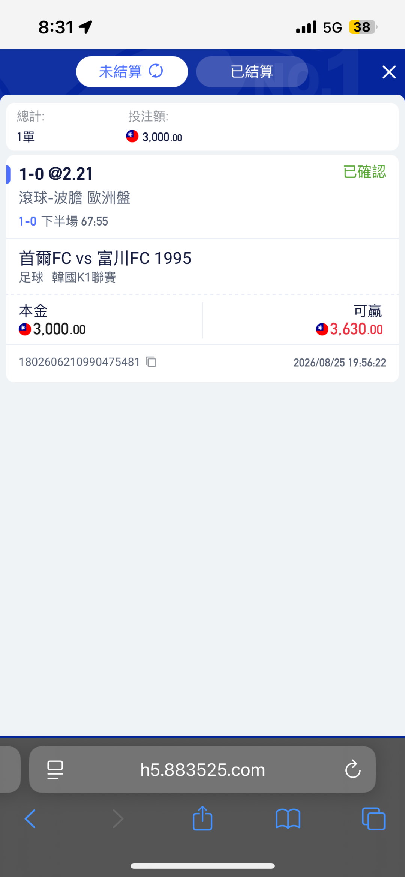This screenshot has width=405, height=877.
Task: Switch to the 已結算 tab
Action: [252, 72]
